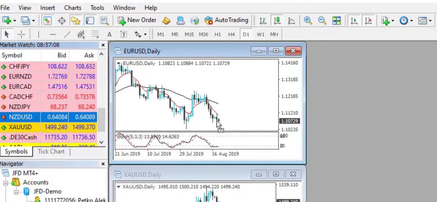Screen dimensions: 437x202
Task: Switch to the Tick Chart tab
Action: [x=51, y=151]
